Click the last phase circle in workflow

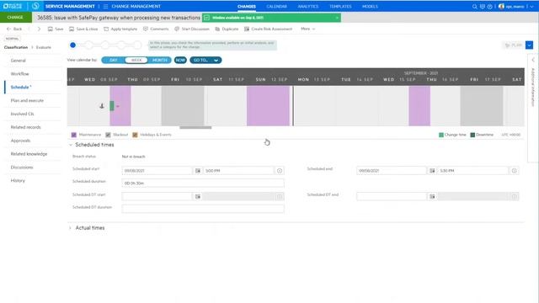137,45
